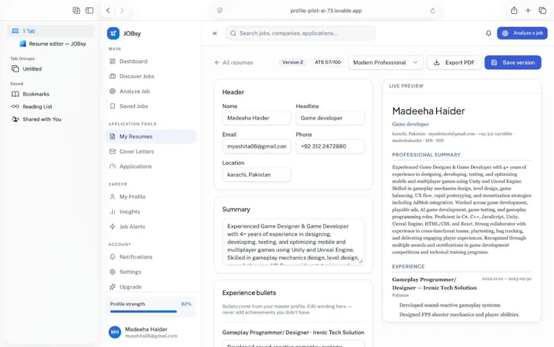Click the Version 2 badge

(x=292, y=62)
